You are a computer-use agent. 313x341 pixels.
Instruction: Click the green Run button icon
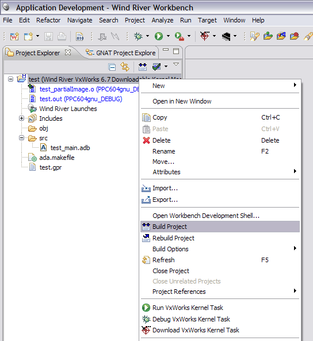pyautogui.click(x=159, y=36)
